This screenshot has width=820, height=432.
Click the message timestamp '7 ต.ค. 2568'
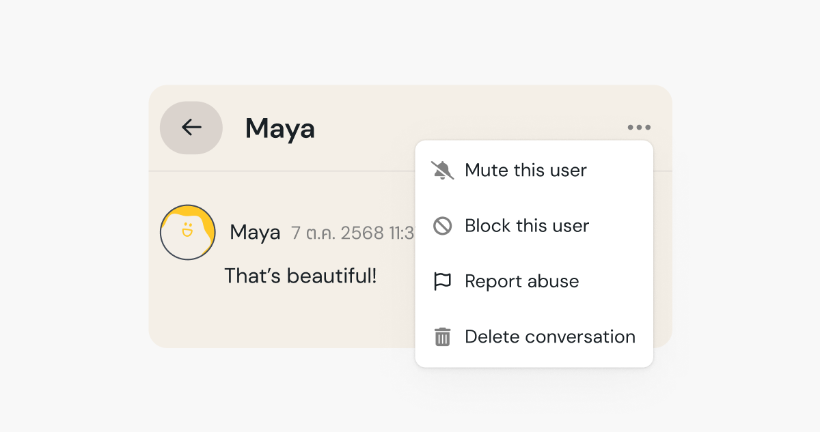coord(338,233)
